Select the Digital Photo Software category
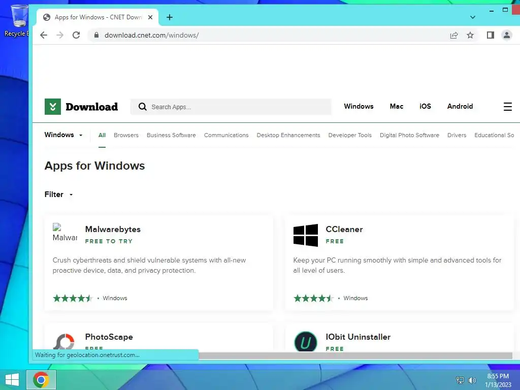The image size is (520, 390). (x=409, y=135)
